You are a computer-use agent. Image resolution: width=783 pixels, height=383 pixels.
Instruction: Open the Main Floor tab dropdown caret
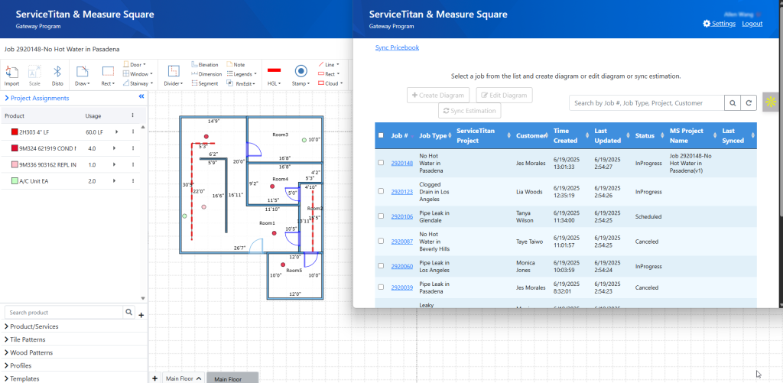click(198, 378)
